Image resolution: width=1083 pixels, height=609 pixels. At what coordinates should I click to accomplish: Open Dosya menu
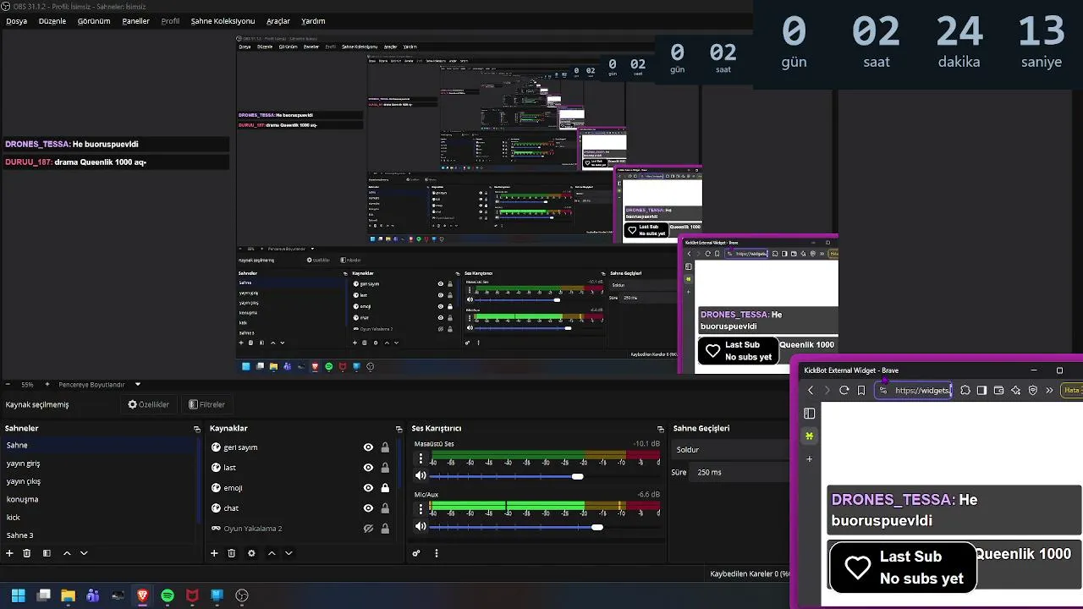(x=16, y=21)
